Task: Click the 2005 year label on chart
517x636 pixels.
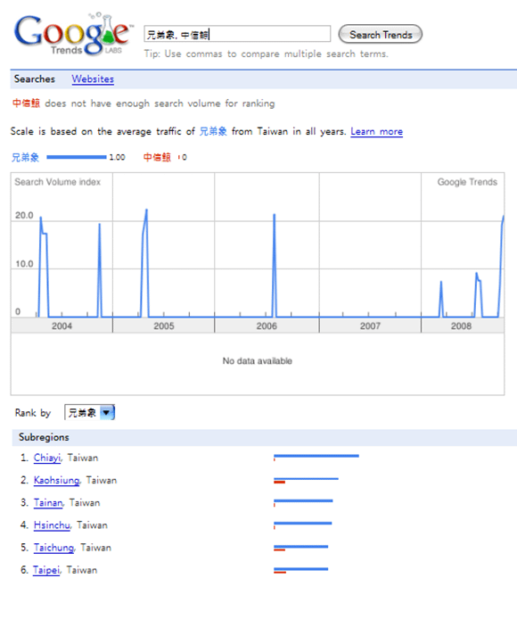Action: (164, 326)
